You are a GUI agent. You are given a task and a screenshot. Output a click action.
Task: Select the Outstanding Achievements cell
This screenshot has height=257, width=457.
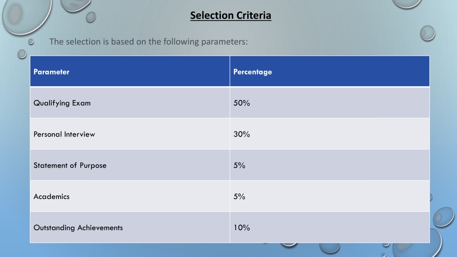130,227
